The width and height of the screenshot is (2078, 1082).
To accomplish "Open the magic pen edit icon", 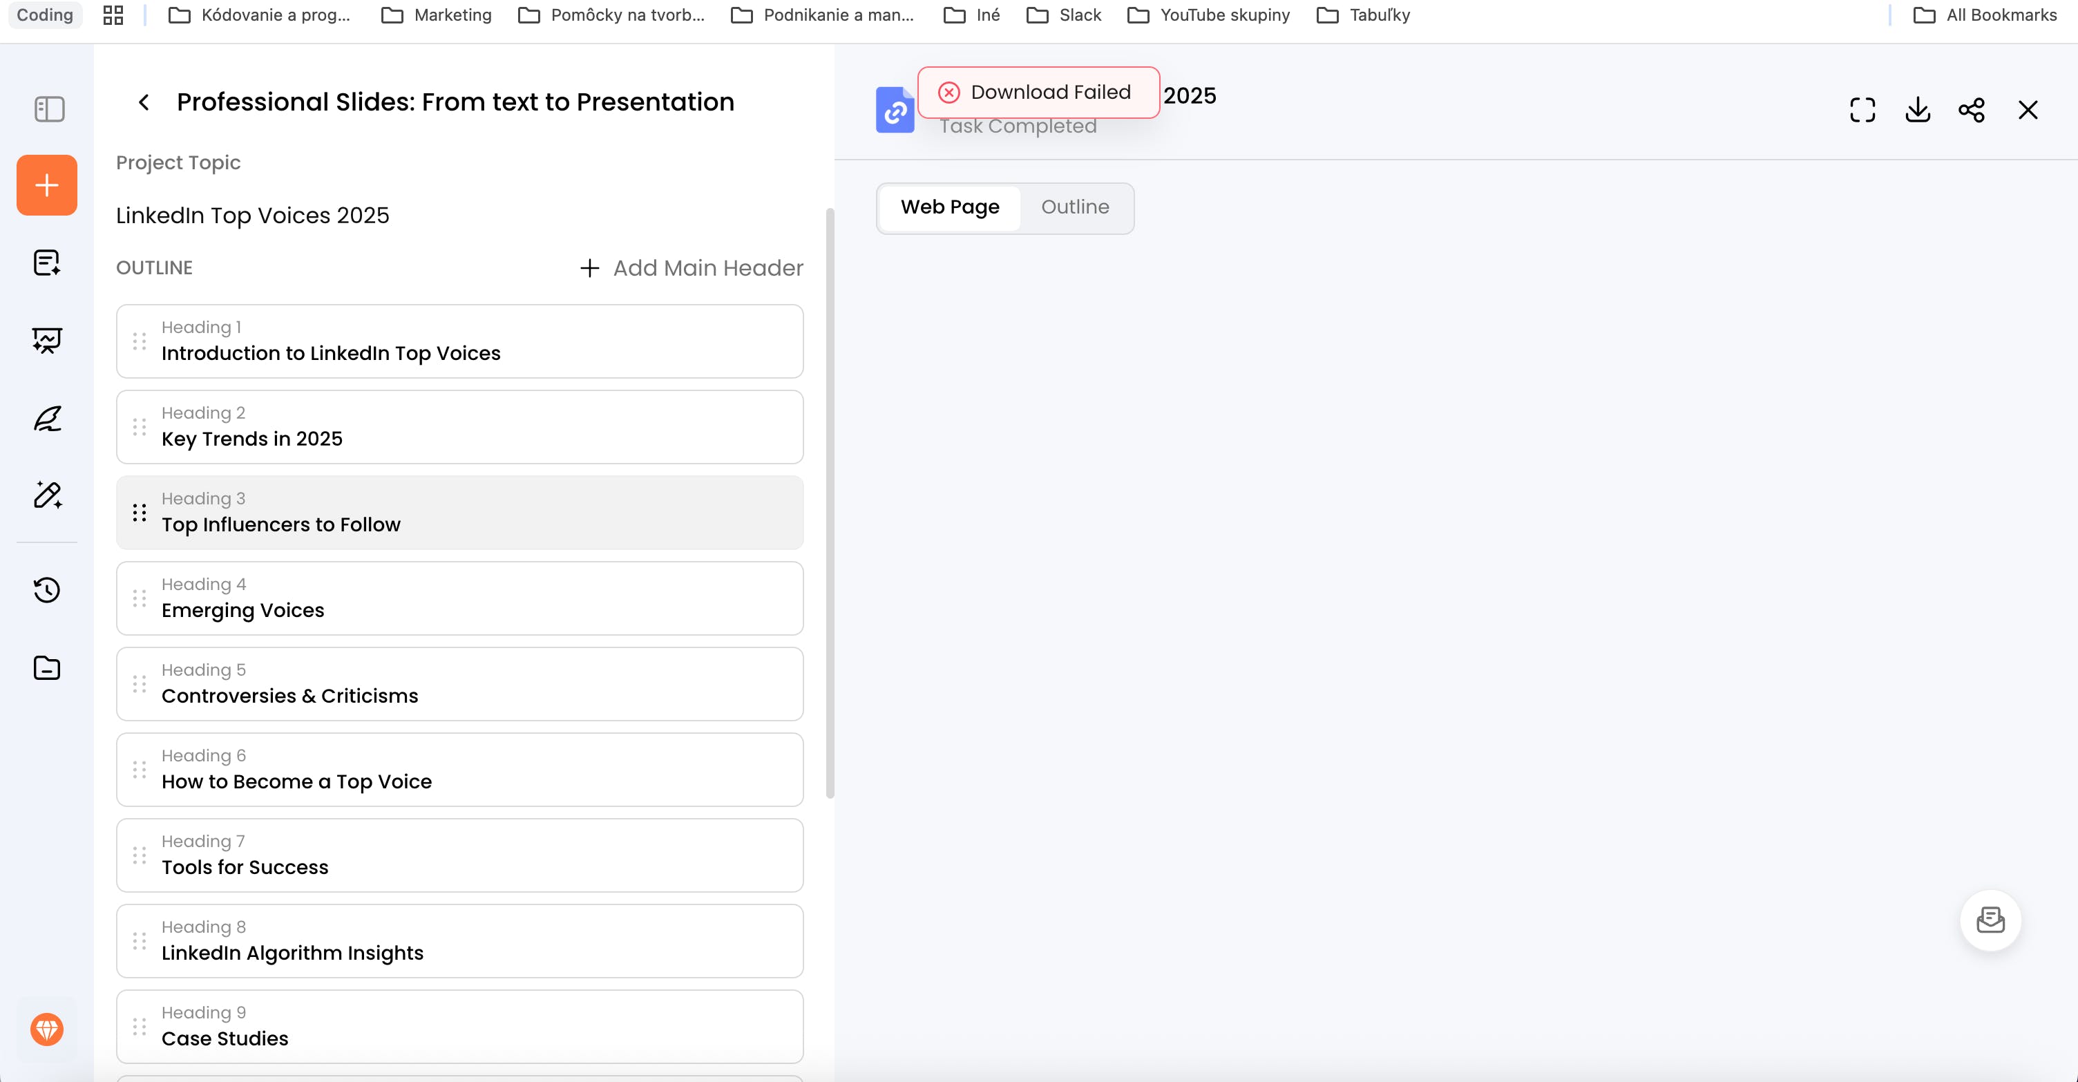I will [x=47, y=495].
